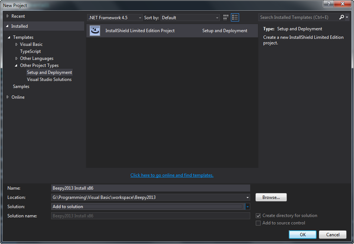Open the Location path dropdown
354x244 pixels.
pyautogui.click(x=248, y=197)
